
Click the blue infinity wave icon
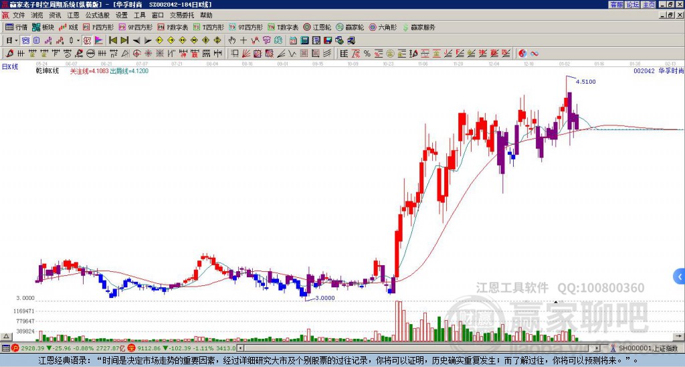click(x=534, y=54)
